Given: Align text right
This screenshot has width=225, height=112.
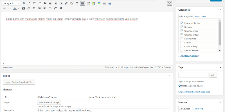Looking at the screenshot, I should point(61,3).
